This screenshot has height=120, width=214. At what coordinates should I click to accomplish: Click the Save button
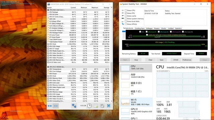coord(162,60)
